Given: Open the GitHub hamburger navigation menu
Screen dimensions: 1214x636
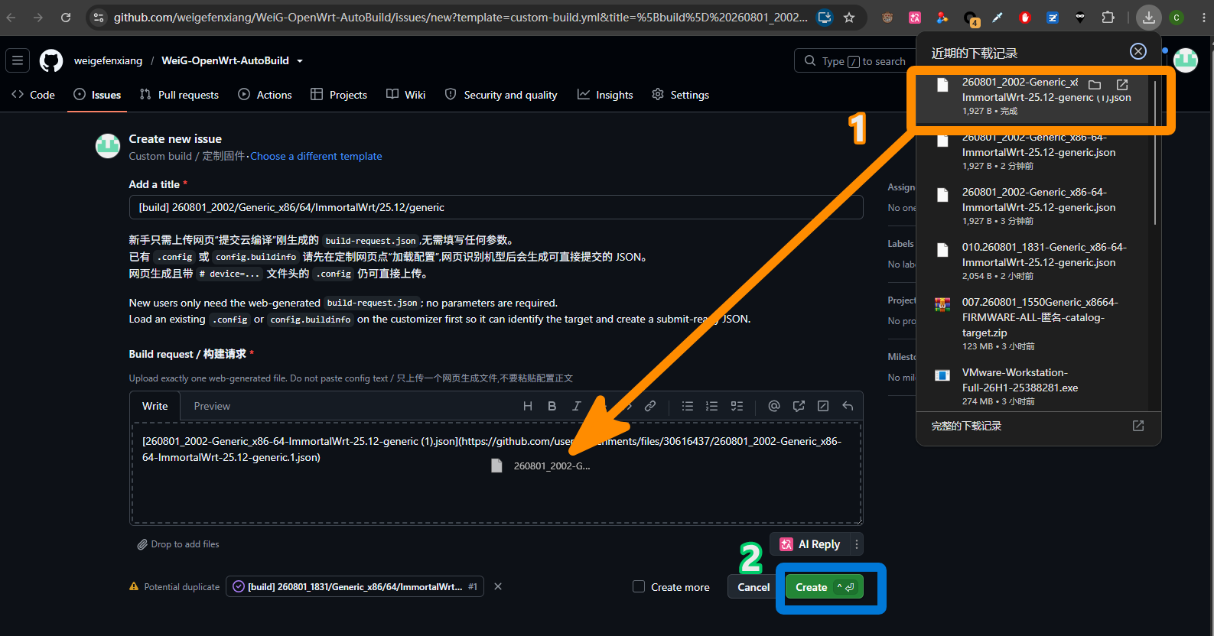Looking at the screenshot, I should click(18, 60).
